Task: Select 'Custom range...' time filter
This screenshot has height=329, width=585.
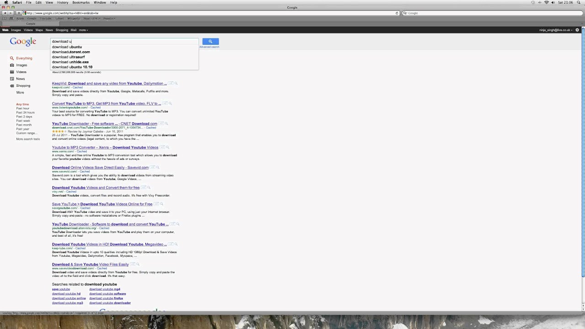Action: coord(27,133)
